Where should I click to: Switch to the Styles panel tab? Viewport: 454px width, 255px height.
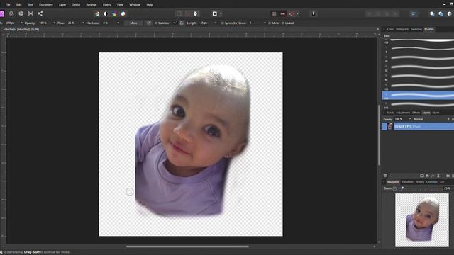pos(436,113)
